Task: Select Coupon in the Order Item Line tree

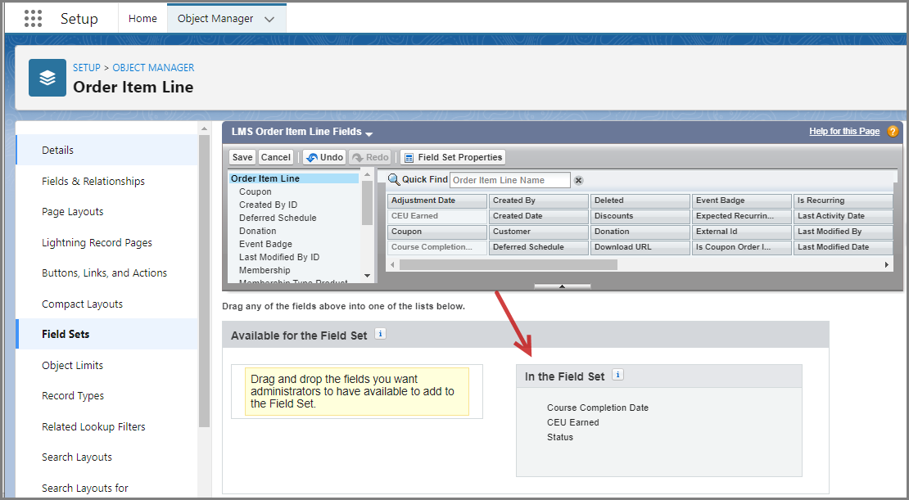Action: 256,191
